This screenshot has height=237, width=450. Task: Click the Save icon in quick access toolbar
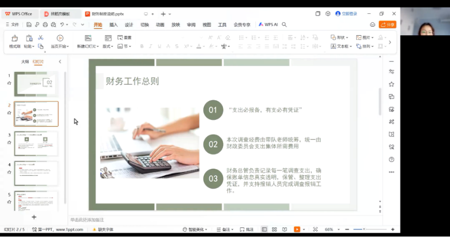(29, 24)
